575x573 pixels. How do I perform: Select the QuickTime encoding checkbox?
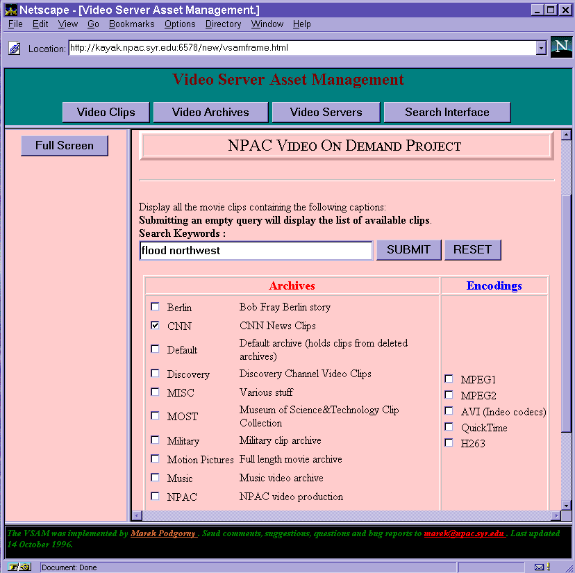tap(449, 427)
